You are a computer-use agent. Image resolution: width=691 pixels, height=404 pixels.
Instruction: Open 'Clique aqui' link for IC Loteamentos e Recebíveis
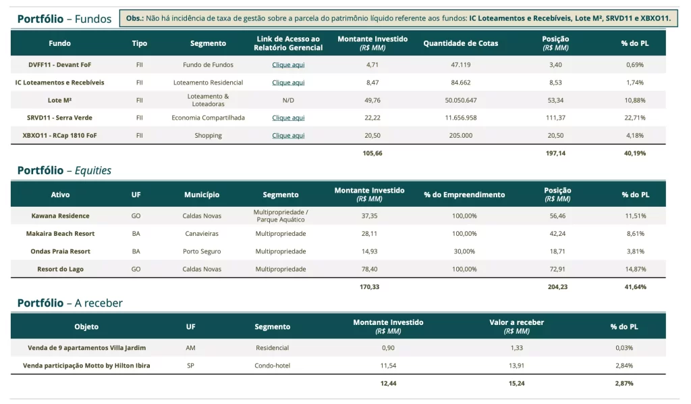(288, 82)
